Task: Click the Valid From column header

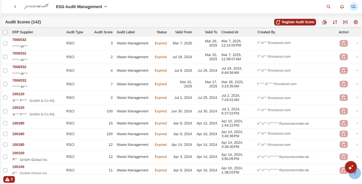Action: click(x=183, y=32)
